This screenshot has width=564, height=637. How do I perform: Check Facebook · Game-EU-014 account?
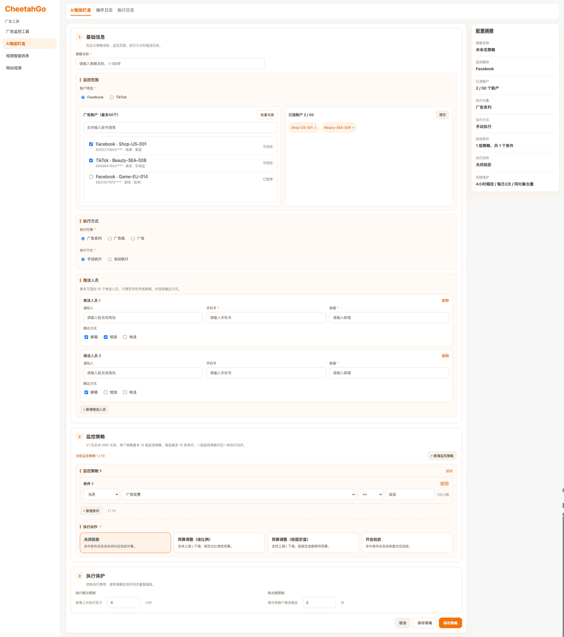coord(91,177)
